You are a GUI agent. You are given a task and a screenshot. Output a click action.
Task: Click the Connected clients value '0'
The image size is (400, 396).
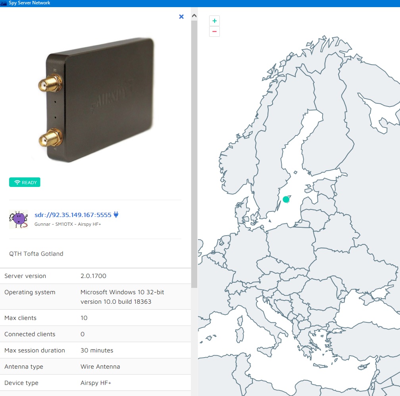click(x=83, y=334)
